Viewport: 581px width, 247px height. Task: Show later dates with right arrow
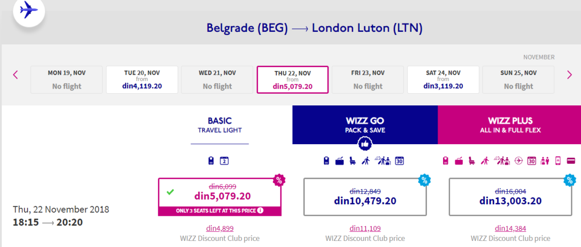coord(569,75)
